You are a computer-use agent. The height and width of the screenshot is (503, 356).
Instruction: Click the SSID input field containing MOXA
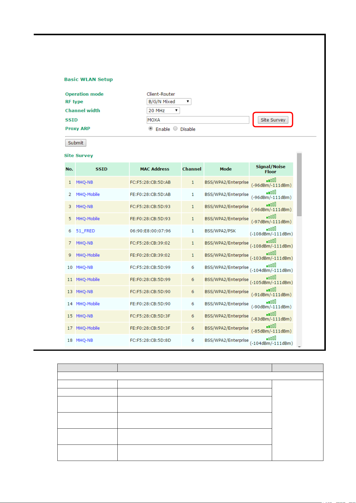tap(198, 120)
